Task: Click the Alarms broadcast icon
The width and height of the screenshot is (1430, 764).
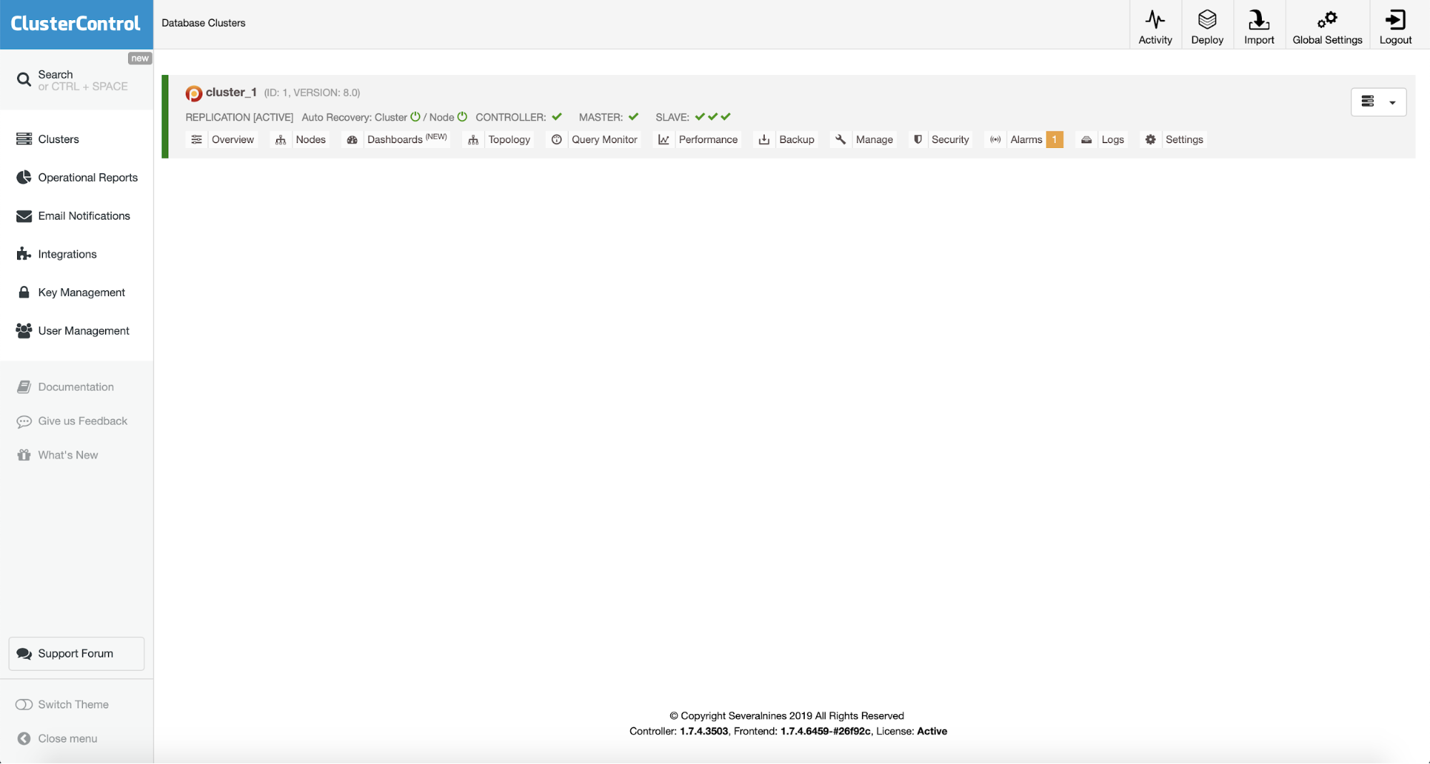Action: tap(995, 139)
